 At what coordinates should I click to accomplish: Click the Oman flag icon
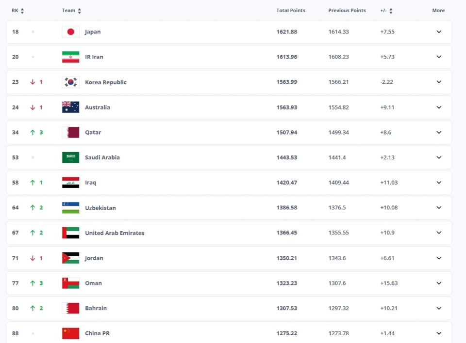click(70, 283)
